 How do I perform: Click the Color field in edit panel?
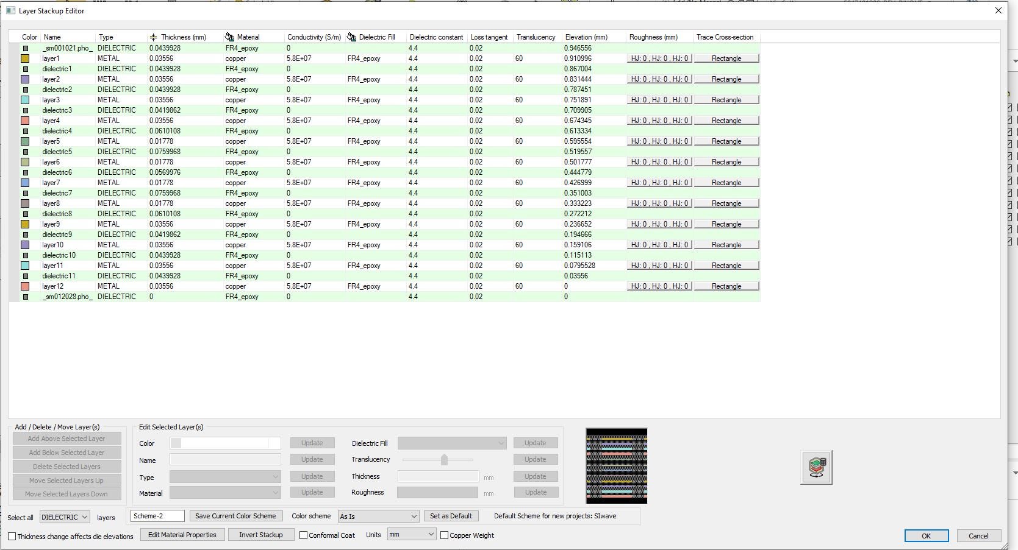coord(225,443)
